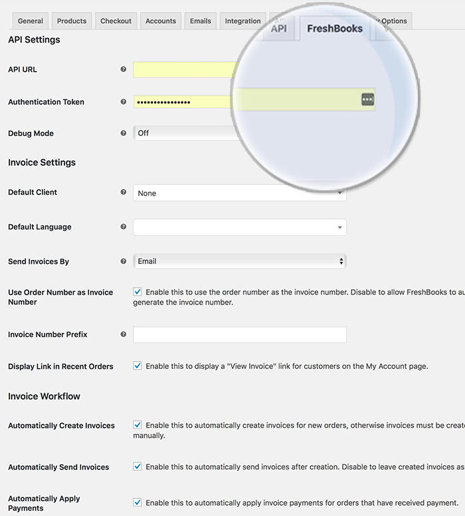
Task: Show help tooltip for Send Invoices By
Action: pos(124,261)
